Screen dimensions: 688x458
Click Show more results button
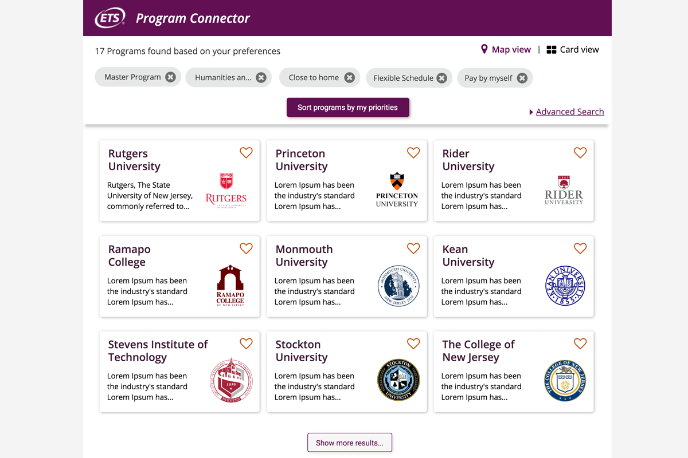coord(350,443)
